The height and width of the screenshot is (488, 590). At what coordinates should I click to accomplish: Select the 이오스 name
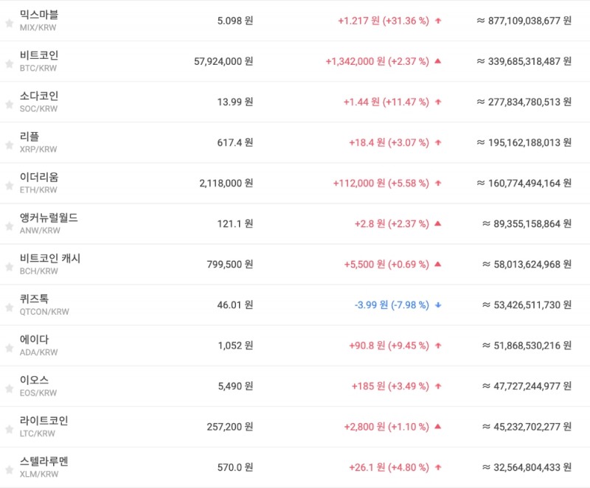coord(34,380)
